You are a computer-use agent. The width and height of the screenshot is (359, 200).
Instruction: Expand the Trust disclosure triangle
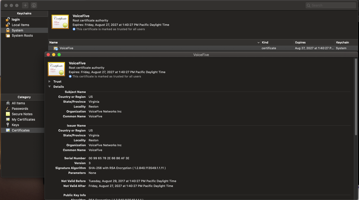(49, 82)
